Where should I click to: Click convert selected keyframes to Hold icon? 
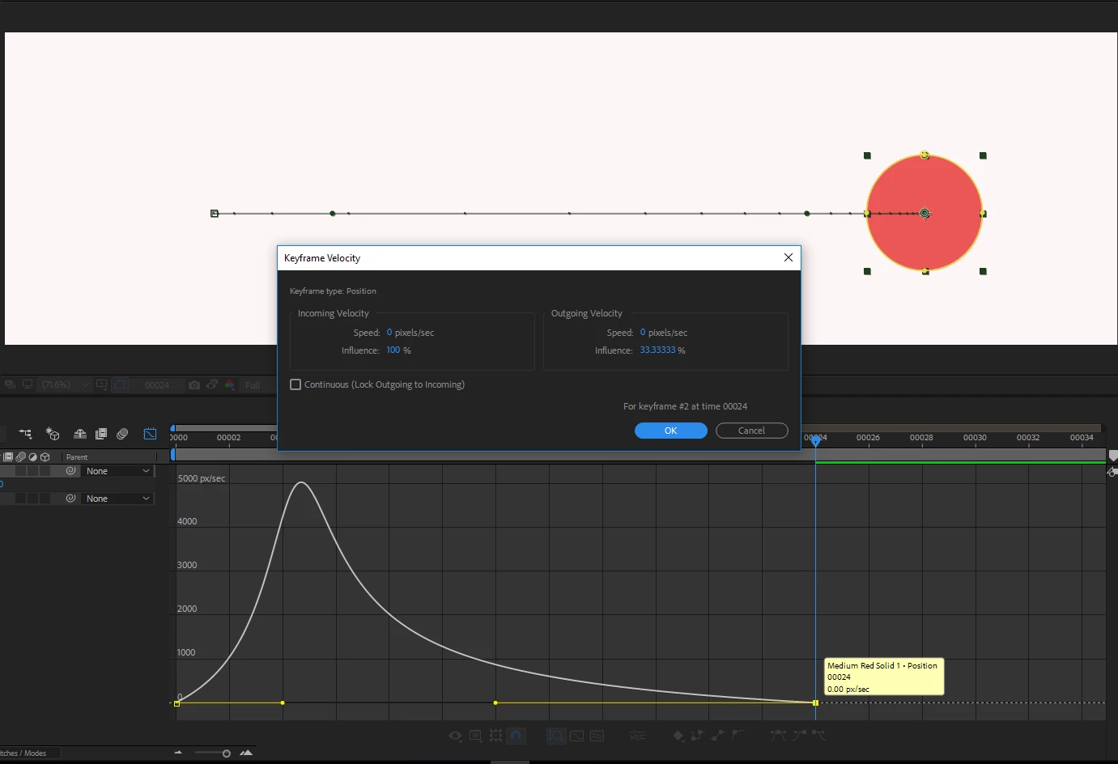pos(697,736)
